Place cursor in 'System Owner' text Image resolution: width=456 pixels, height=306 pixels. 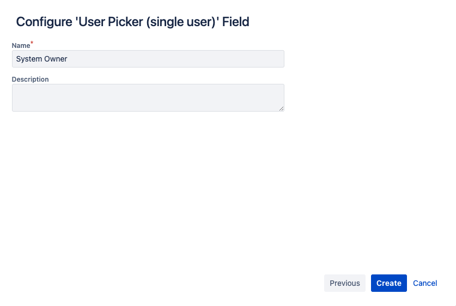click(x=42, y=59)
